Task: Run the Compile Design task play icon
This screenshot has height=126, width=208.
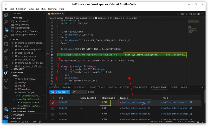Action: click(16, 92)
